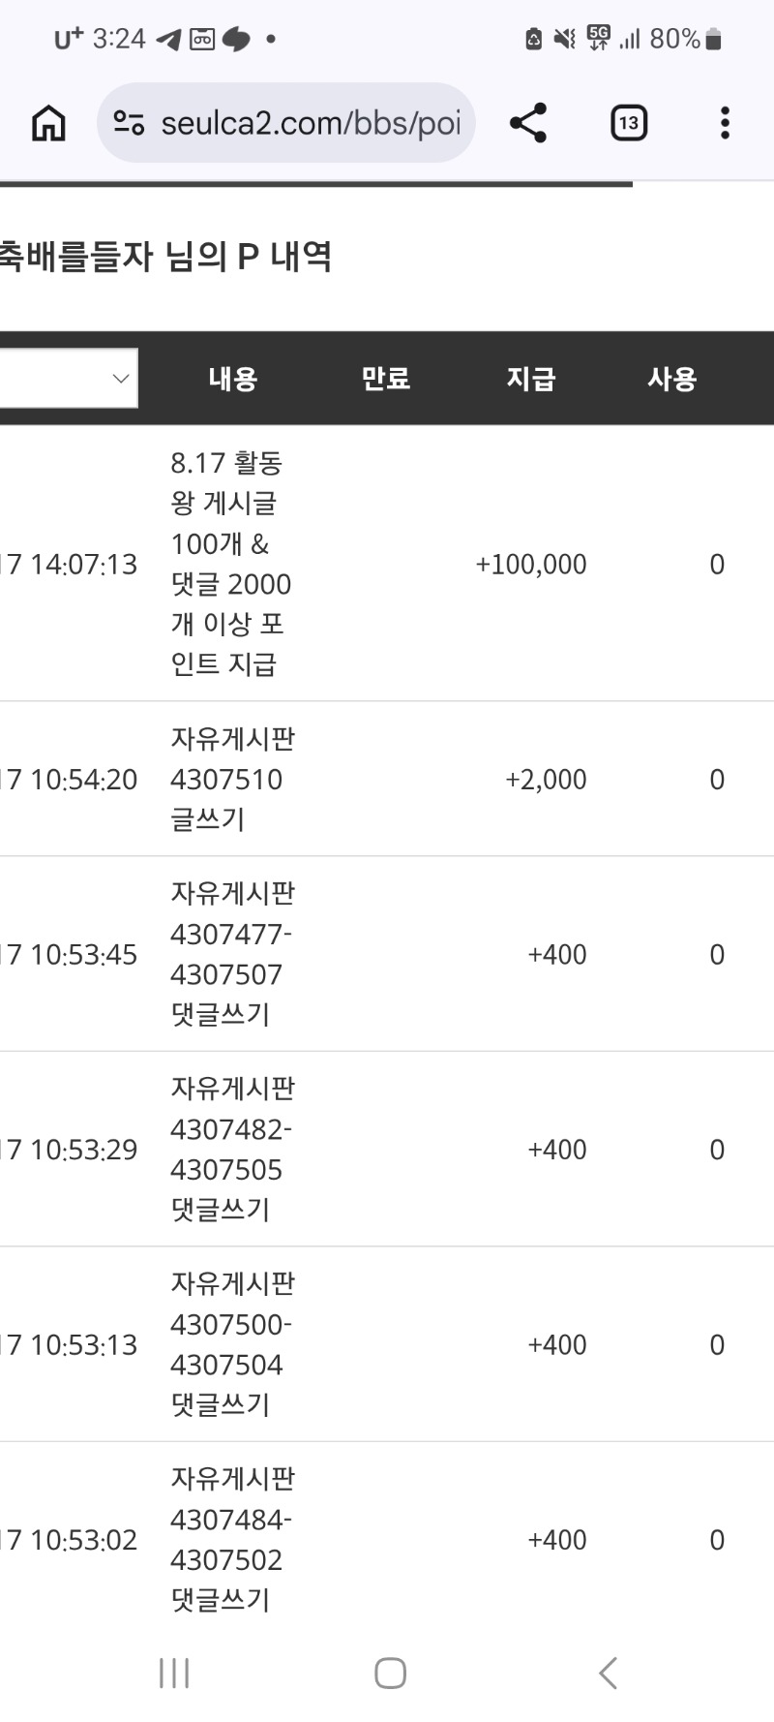774x1722 pixels.
Task: Tap the page loading progress bar
Action: pos(316,183)
